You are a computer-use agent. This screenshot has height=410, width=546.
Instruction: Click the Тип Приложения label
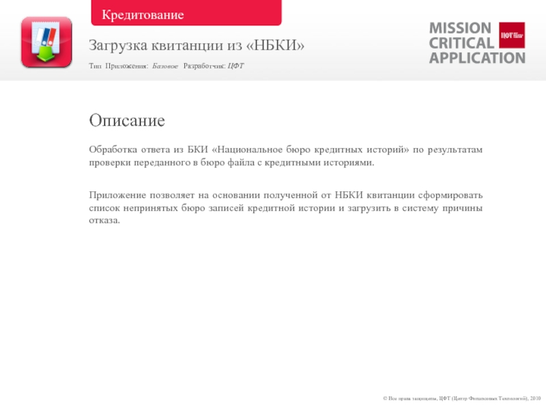tap(119, 66)
